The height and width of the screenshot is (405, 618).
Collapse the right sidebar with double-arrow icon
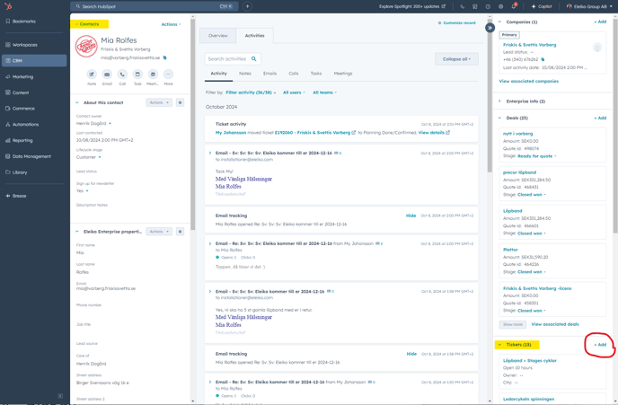coord(490,28)
